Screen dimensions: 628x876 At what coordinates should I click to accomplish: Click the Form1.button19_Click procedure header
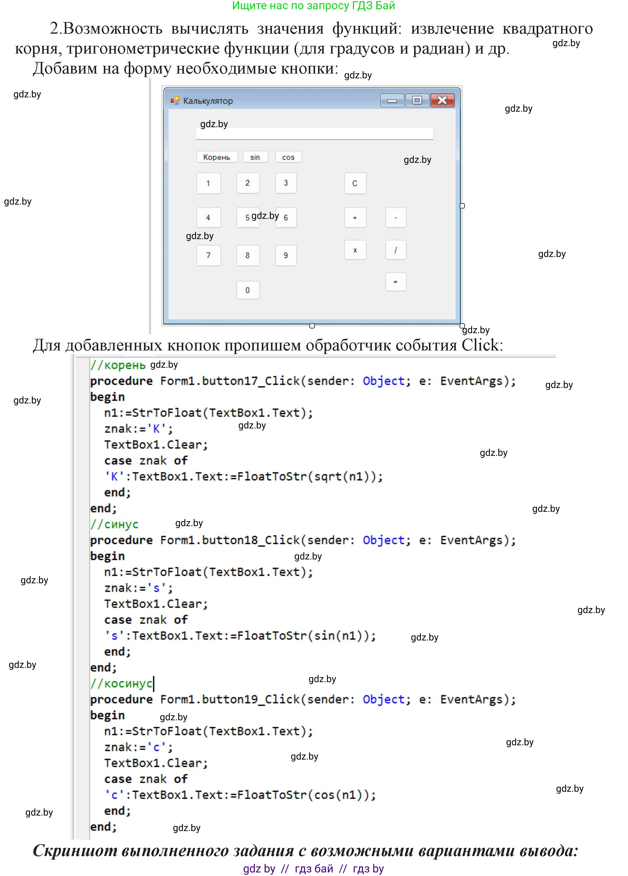click(x=303, y=699)
